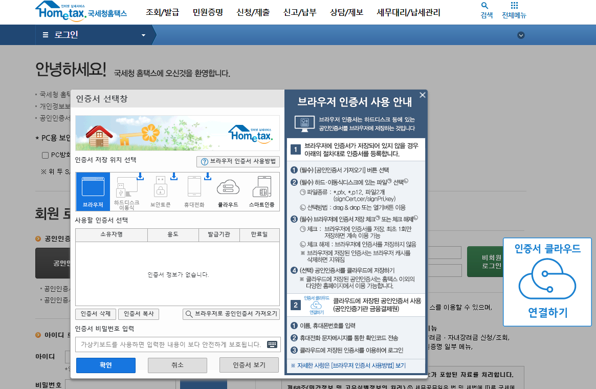Screen dimensions: 596x389
Task: Click the 인증서 보기 button
Action: click(249, 365)
